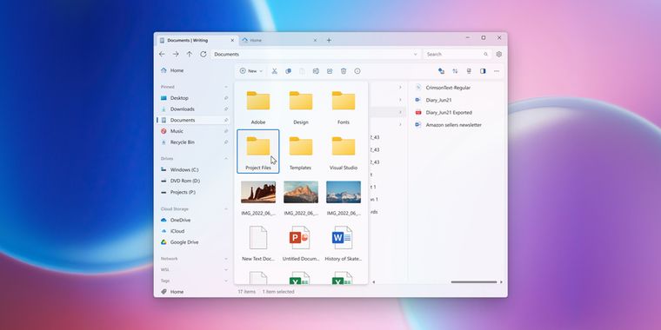Image resolution: width=661 pixels, height=330 pixels.
Task: Open the DVD Rom (D:) drive
Action: pos(194,181)
